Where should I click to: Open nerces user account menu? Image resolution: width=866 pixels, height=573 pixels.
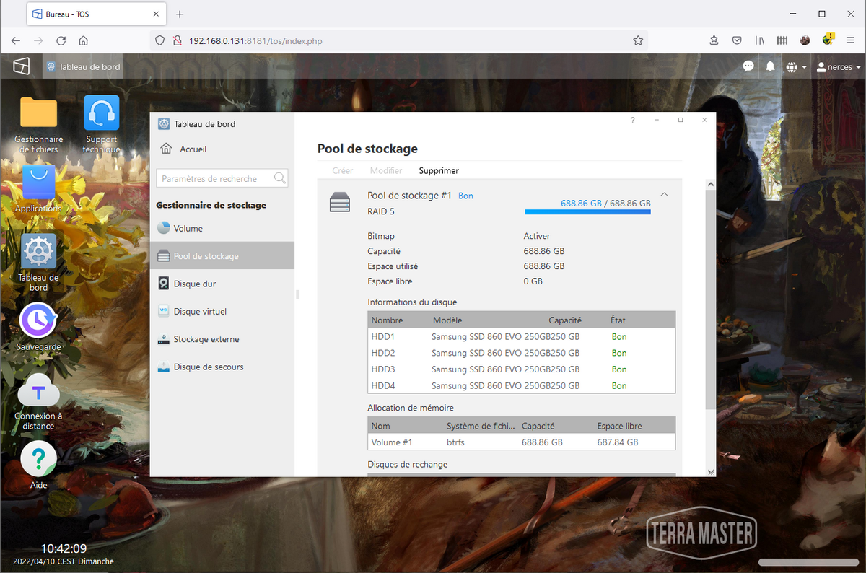click(x=839, y=66)
